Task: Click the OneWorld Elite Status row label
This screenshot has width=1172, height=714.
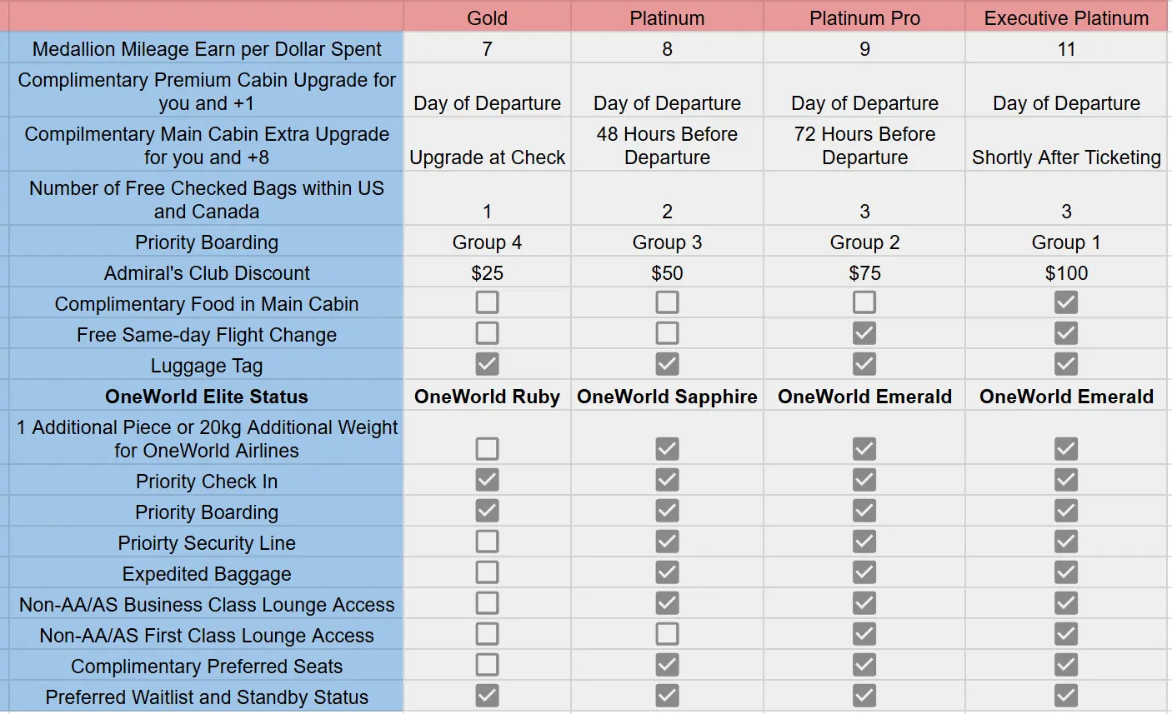Action: [206, 397]
